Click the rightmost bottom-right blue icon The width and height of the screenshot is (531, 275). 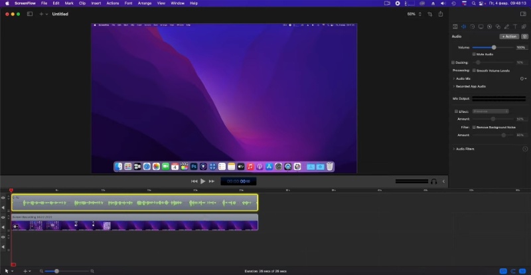pos(522,271)
